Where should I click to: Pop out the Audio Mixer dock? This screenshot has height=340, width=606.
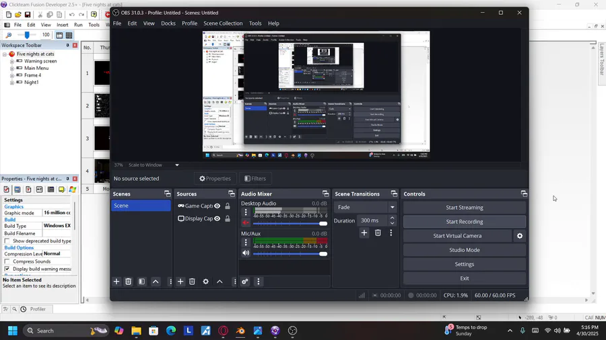(x=325, y=194)
